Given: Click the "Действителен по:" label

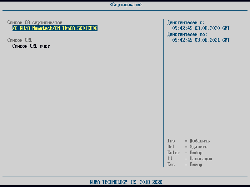Looking at the screenshot, I should click(187, 34).
